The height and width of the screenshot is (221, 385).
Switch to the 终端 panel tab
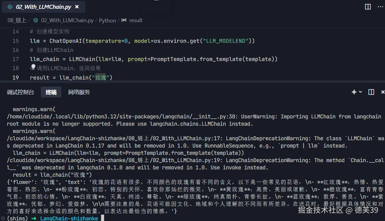tap(51, 92)
